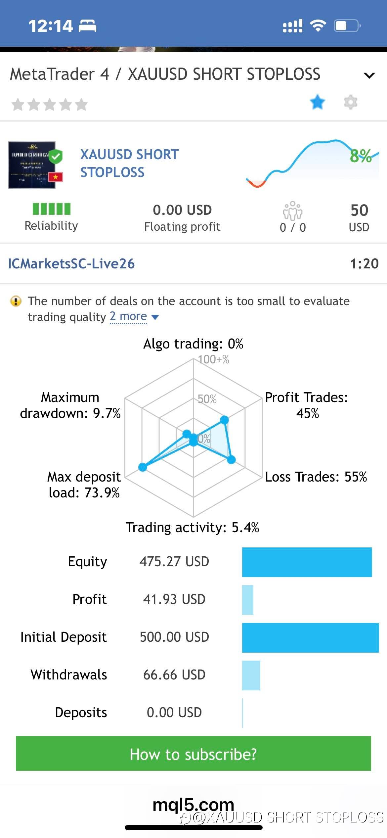Open the XAUUSD SHORT STOPLOSS signal link
Viewport: 387px width, 838px height.
click(x=129, y=163)
